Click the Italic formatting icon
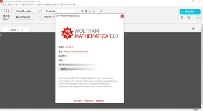Screen dimensions: 203x111 pos(90,11)
